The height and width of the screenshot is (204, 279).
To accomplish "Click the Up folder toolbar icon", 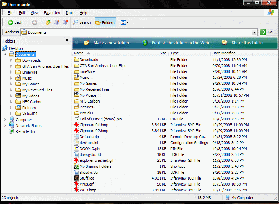I will (x=48, y=22).
